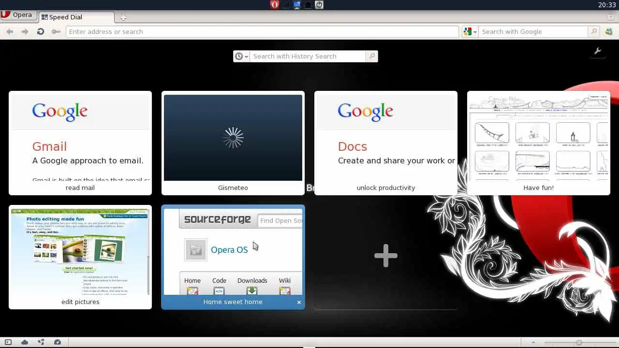The image size is (619, 348).
Task: Focus the Search with Google field
Action: point(533,31)
